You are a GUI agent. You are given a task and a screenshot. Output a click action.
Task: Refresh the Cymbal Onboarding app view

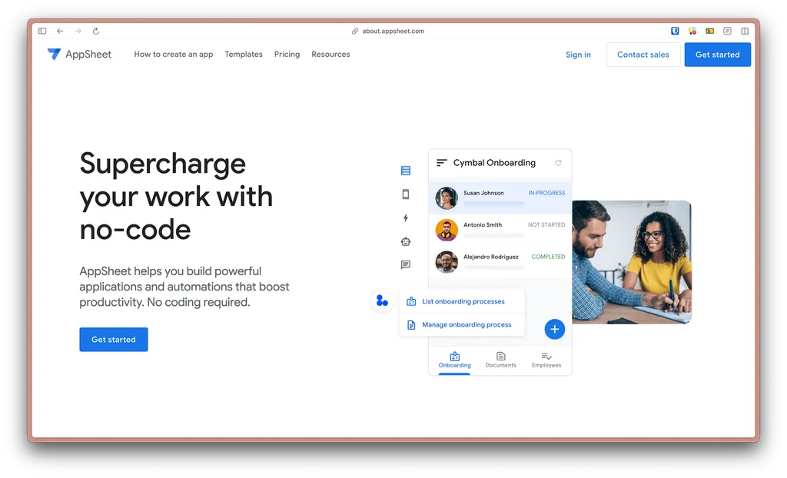coord(559,162)
